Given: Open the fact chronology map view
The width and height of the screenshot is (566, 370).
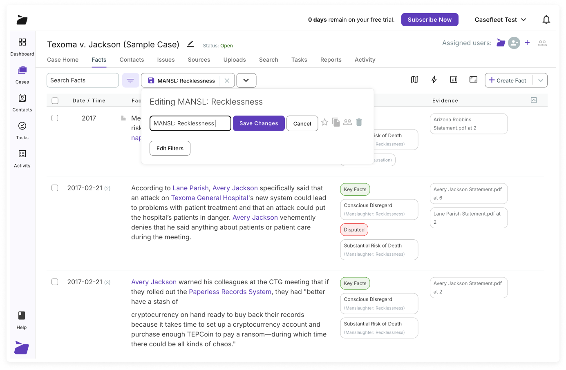Looking at the screenshot, I should click(x=414, y=80).
